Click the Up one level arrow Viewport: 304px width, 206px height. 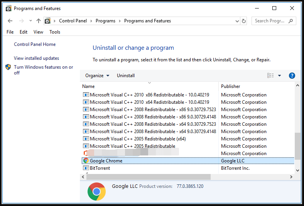click(x=38, y=21)
